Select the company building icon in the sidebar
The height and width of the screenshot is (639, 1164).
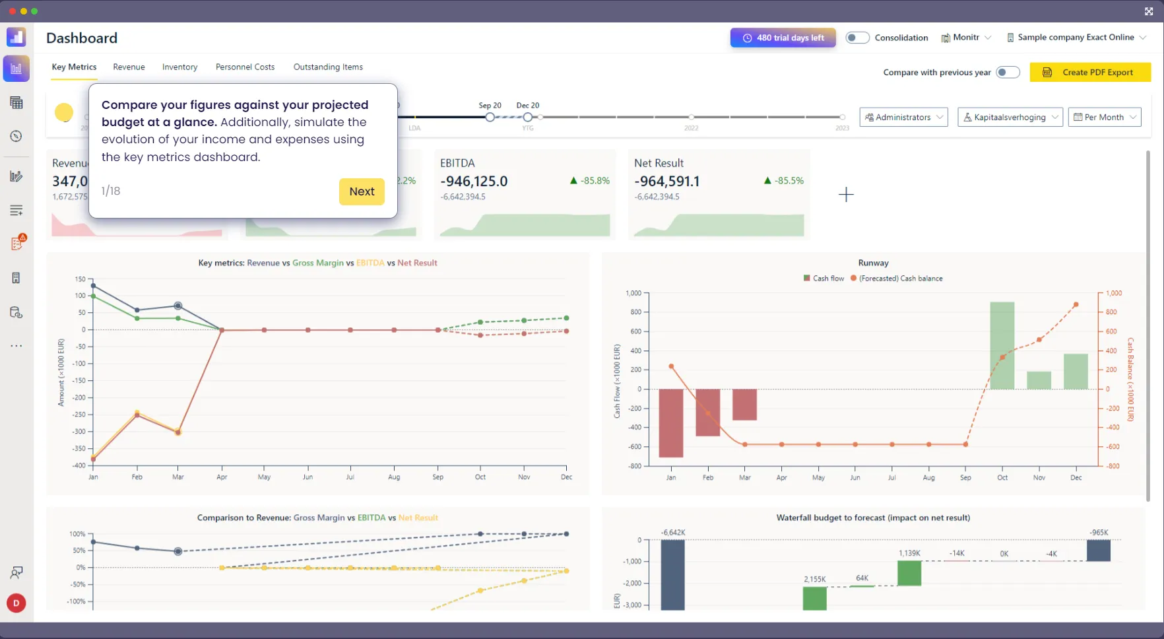(x=16, y=277)
